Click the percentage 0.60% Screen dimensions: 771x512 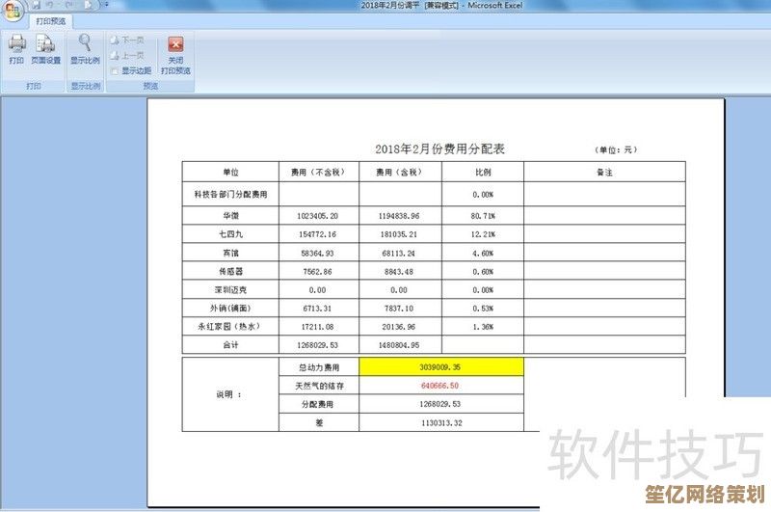click(x=483, y=272)
